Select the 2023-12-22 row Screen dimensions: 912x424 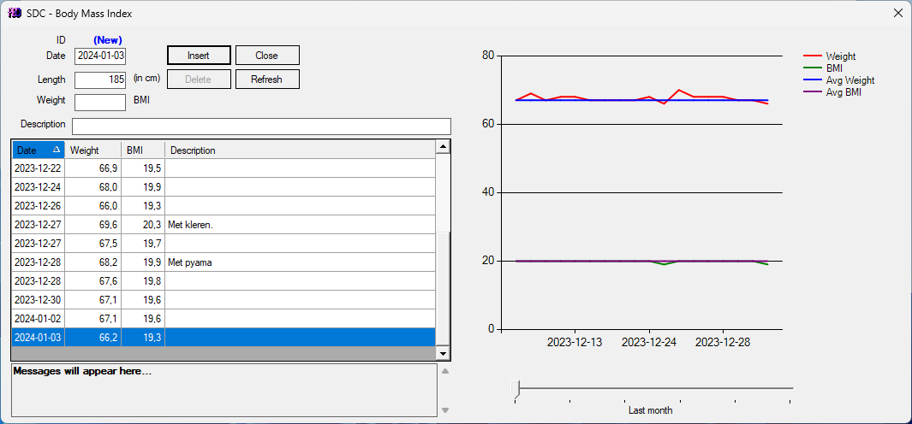click(224, 168)
